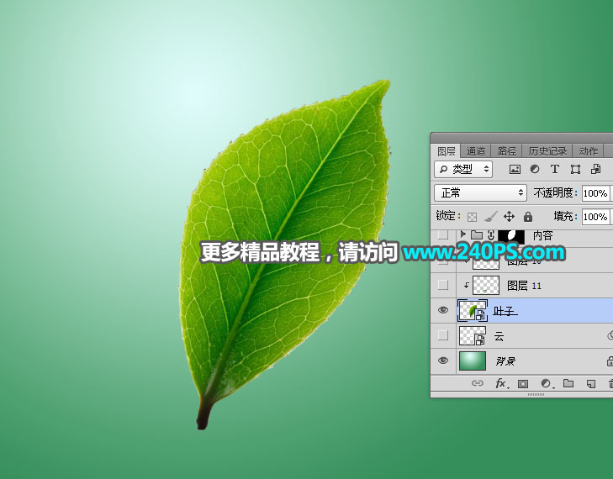Switch to the 通道 tab
Screen dimensions: 613x479
(476, 151)
